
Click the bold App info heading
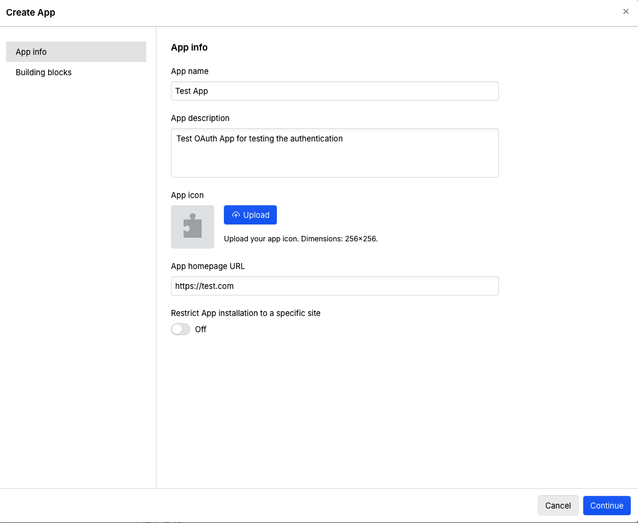pyautogui.click(x=189, y=47)
